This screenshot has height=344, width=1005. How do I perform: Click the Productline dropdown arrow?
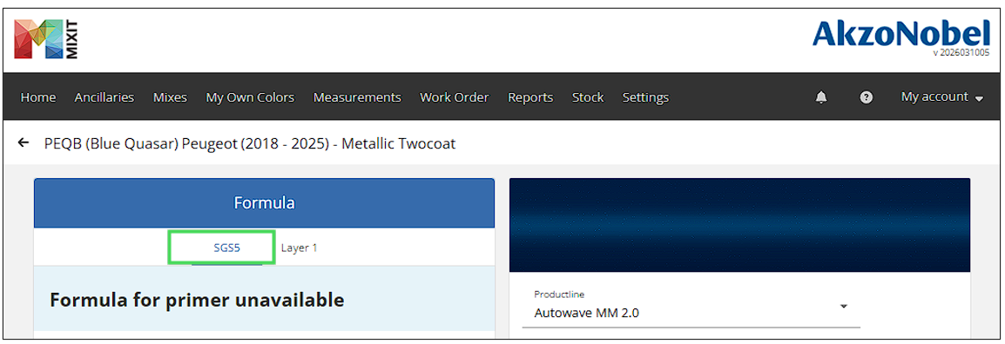[844, 307]
